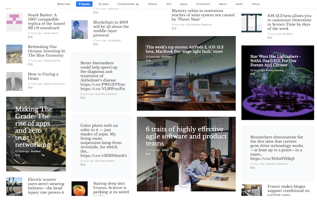Screen dimensions: 317x200
Task: Open the 9to5Mac top stories image card
Action: [186, 73]
